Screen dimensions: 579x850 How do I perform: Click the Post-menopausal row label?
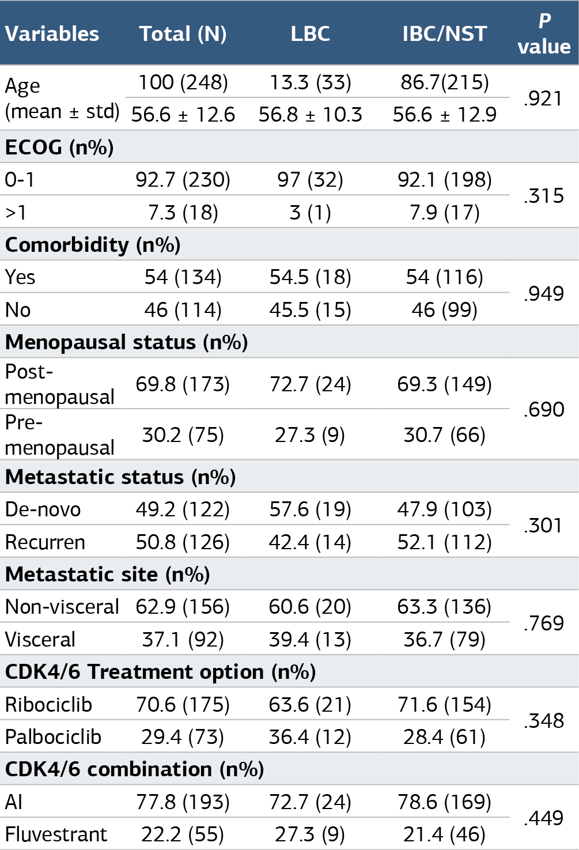pos(60,384)
